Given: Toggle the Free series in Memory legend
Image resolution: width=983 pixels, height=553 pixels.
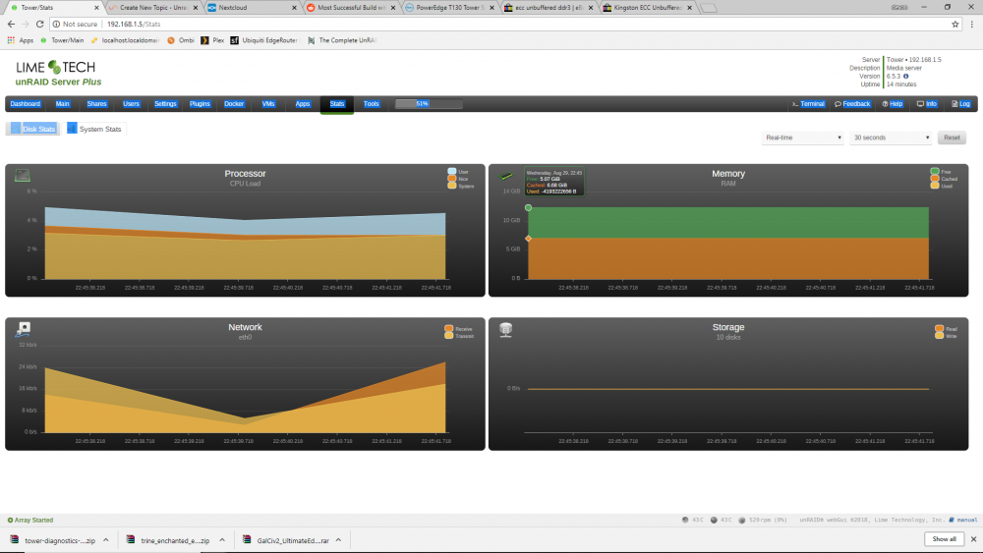Looking at the screenshot, I should coord(941,172).
